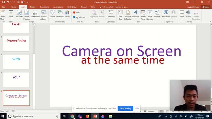Select the Camera on Screen slide 7 thumbnail
212x119 pixels.
pyautogui.click(x=16, y=98)
